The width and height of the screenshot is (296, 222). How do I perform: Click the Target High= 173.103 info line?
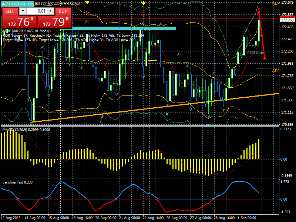68,40
